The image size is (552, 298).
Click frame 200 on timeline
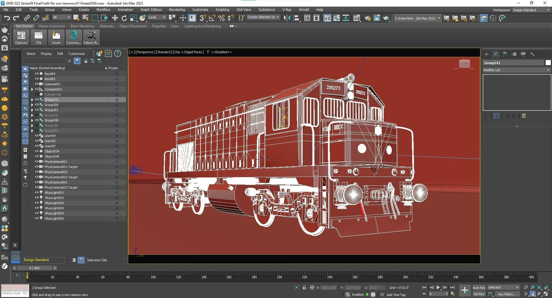click(x=279, y=277)
